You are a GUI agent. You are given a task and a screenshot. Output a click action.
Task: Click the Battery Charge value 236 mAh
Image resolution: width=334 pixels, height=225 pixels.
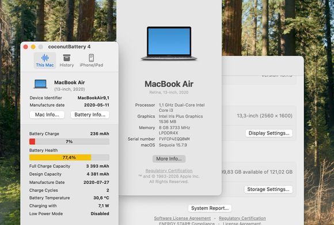coord(100,134)
